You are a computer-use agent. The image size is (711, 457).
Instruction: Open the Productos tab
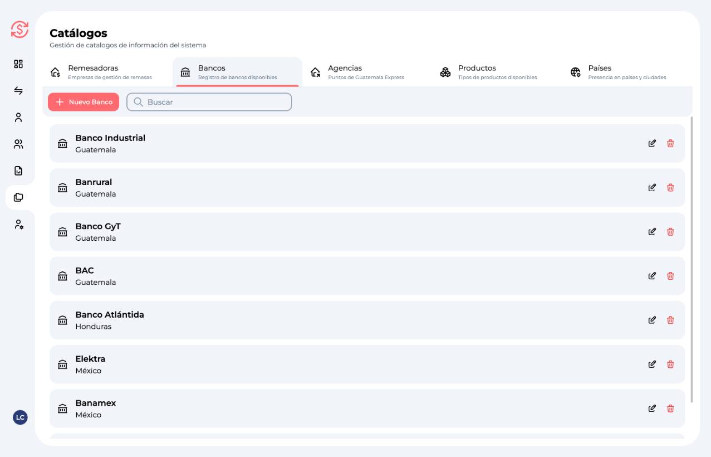(x=497, y=72)
